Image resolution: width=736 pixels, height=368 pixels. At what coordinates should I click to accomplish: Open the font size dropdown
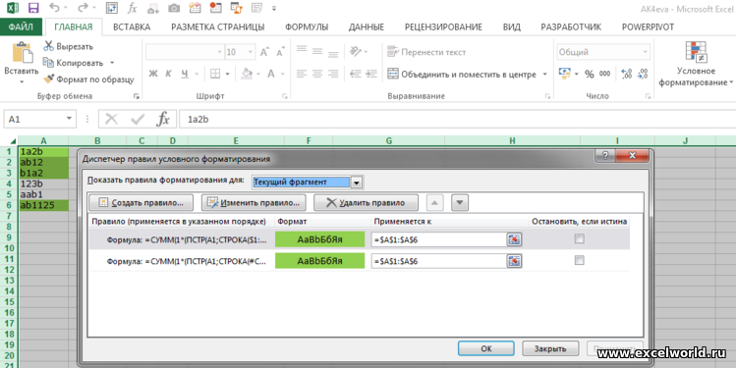pos(251,52)
